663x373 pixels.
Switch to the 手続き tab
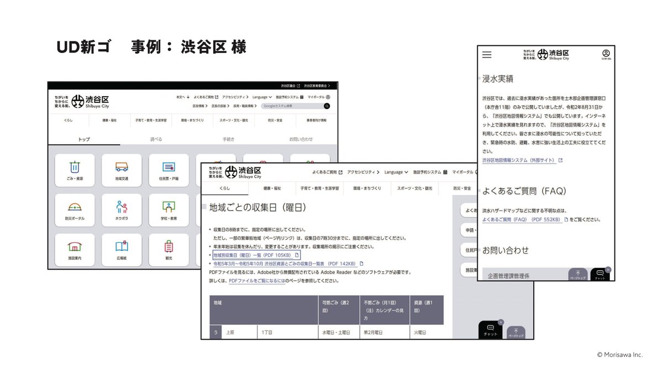point(229,139)
